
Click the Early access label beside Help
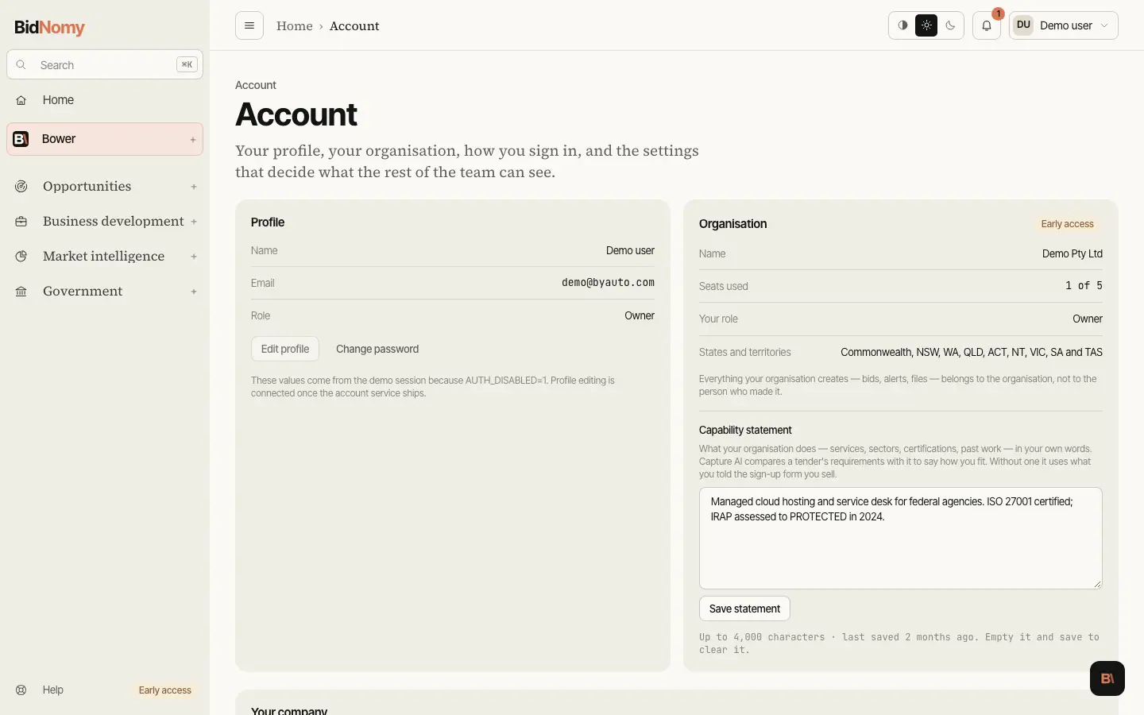click(165, 690)
